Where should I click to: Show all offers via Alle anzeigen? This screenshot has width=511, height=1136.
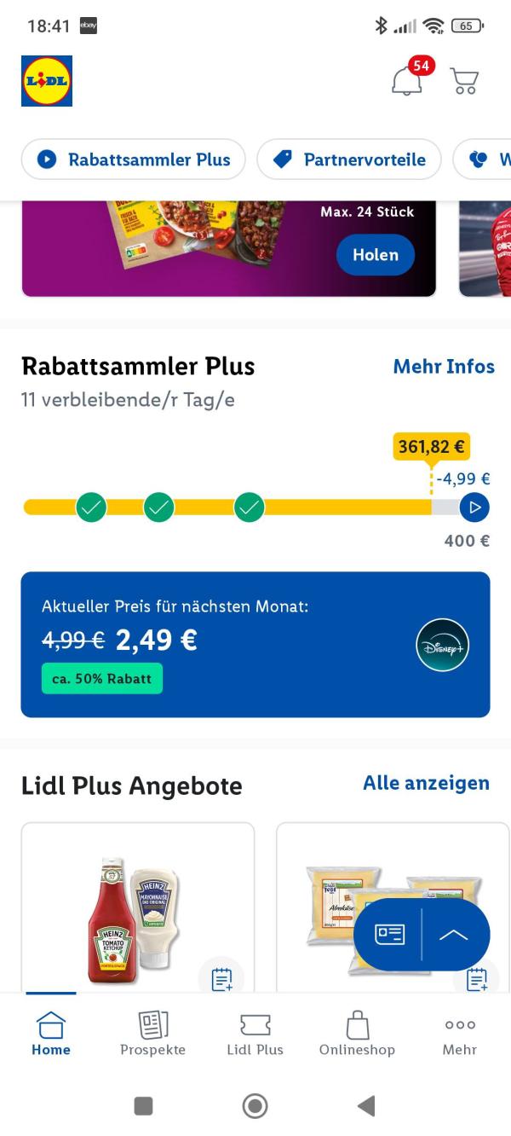point(426,783)
